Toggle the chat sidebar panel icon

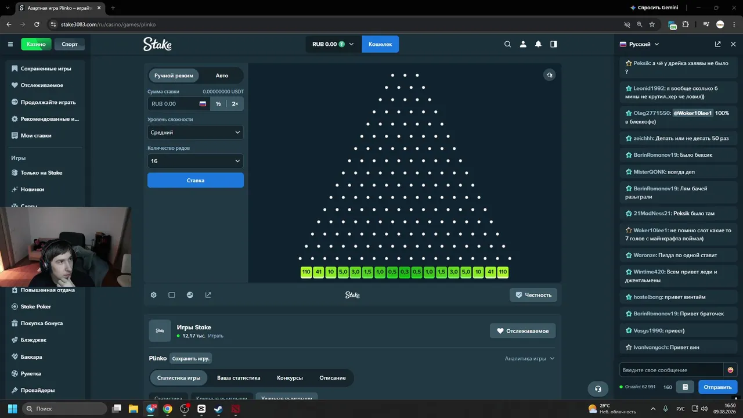pos(554,44)
